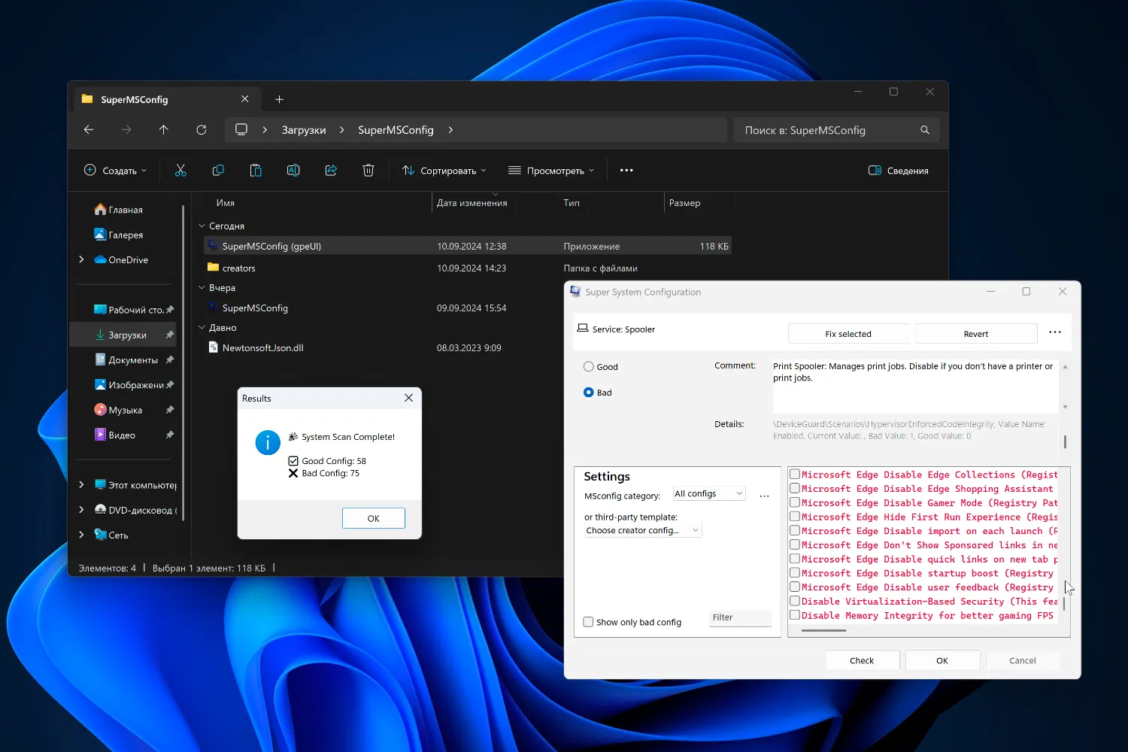The image size is (1128, 752).
Task: Click OK in the Results dialog
Action: tap(373, 518)
